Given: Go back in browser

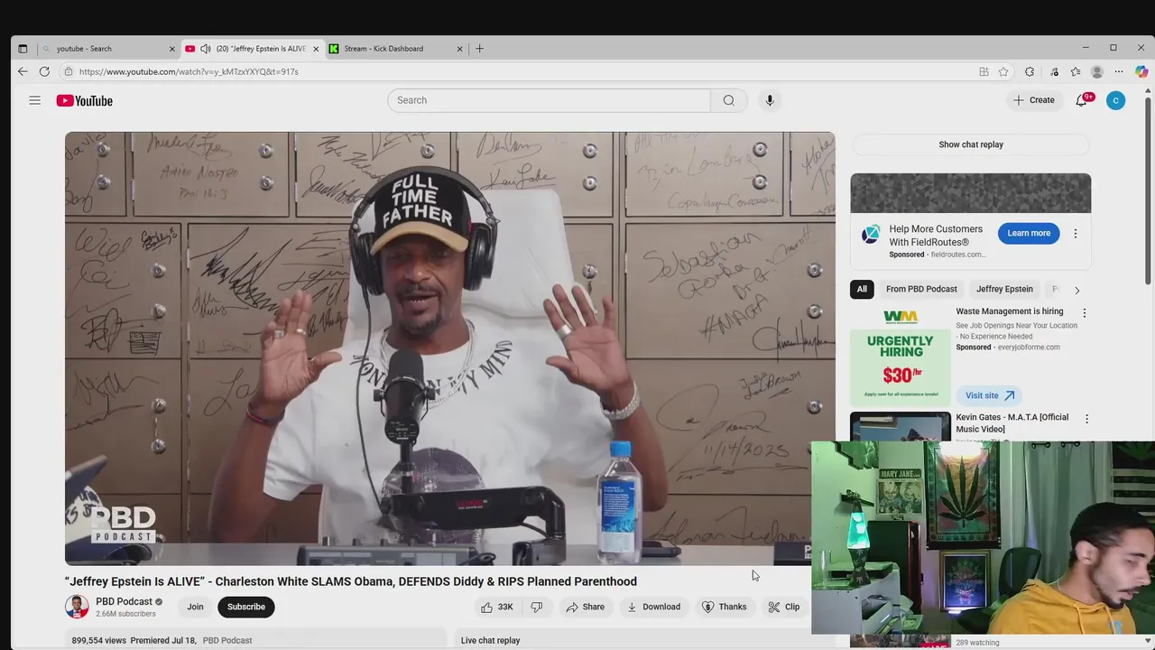Looking at the screenshot, I should click(23, 71).
